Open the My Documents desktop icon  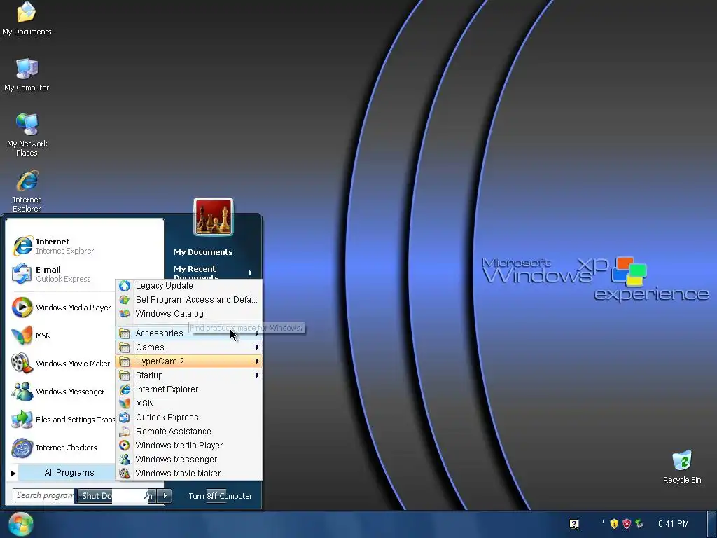point(27,19)
